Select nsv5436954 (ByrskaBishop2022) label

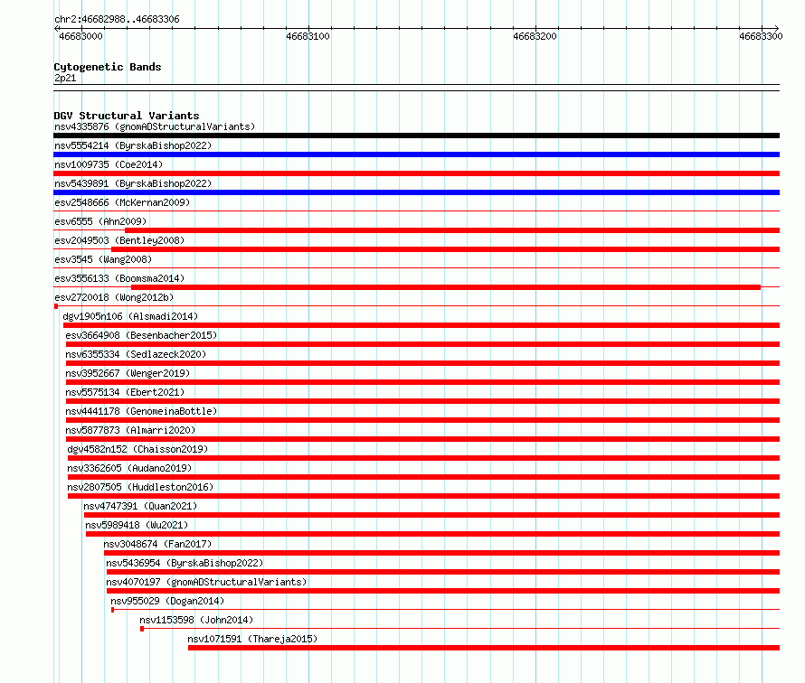[185, 563]
